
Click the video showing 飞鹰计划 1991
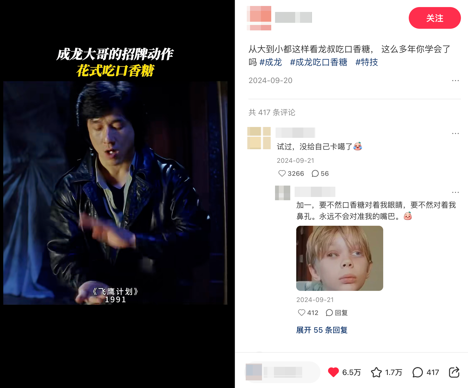pyautogui.click(x=115, y=193)
